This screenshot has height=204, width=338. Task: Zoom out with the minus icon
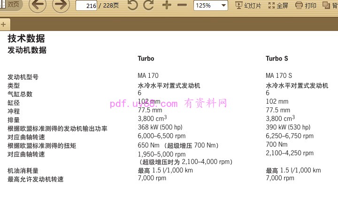click(182, 5)
